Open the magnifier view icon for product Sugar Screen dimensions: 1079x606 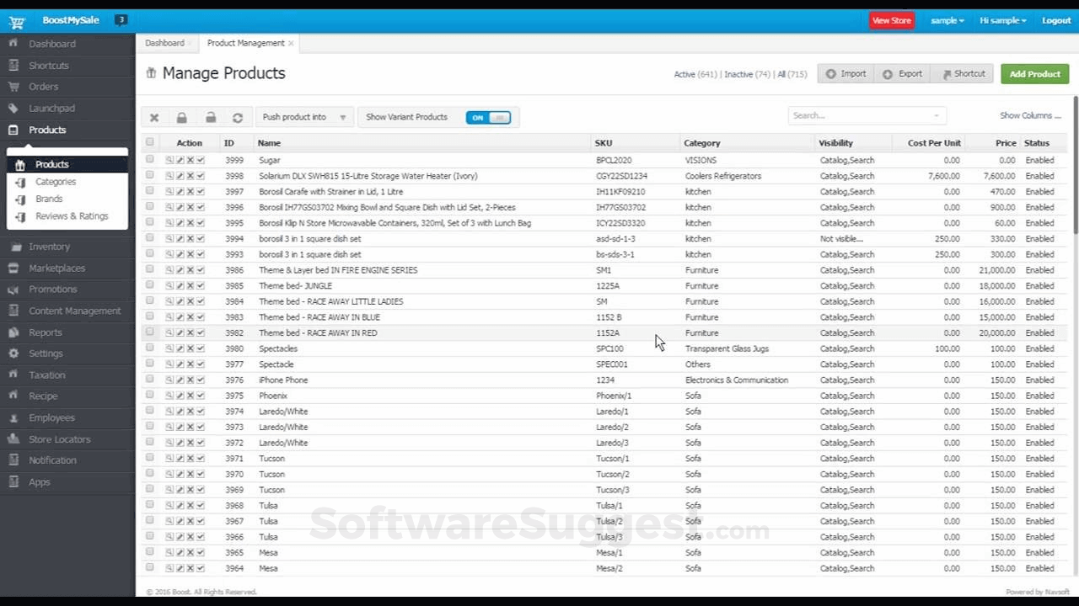169,160
